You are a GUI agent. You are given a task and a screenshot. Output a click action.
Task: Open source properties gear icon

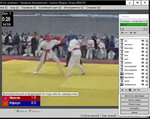pyautogui.click(x=130, y=90)
